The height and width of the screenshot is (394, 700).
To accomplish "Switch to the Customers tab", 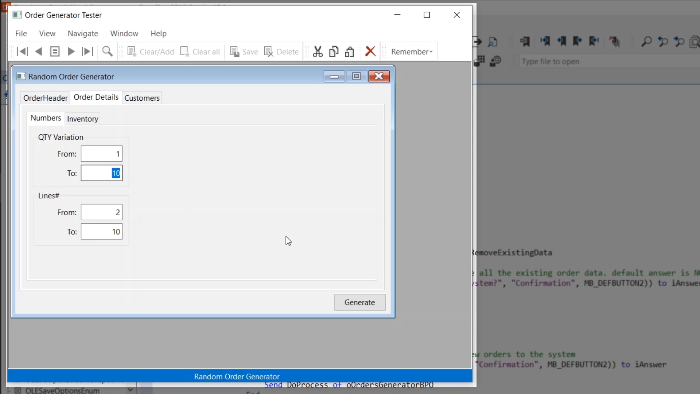I will click(142, 98).
